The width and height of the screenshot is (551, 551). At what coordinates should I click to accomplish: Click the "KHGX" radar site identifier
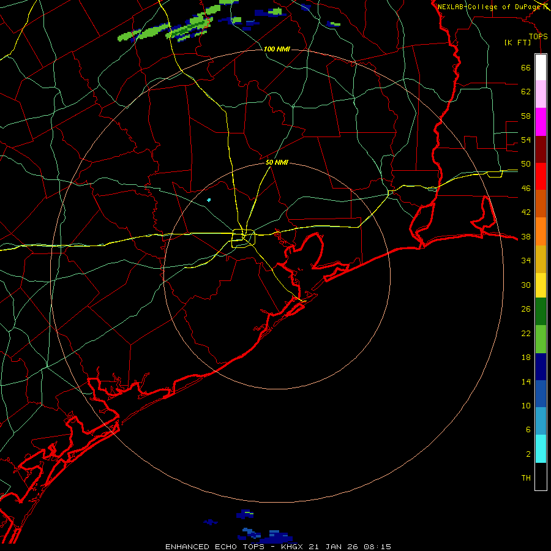(x=293, y=547)
